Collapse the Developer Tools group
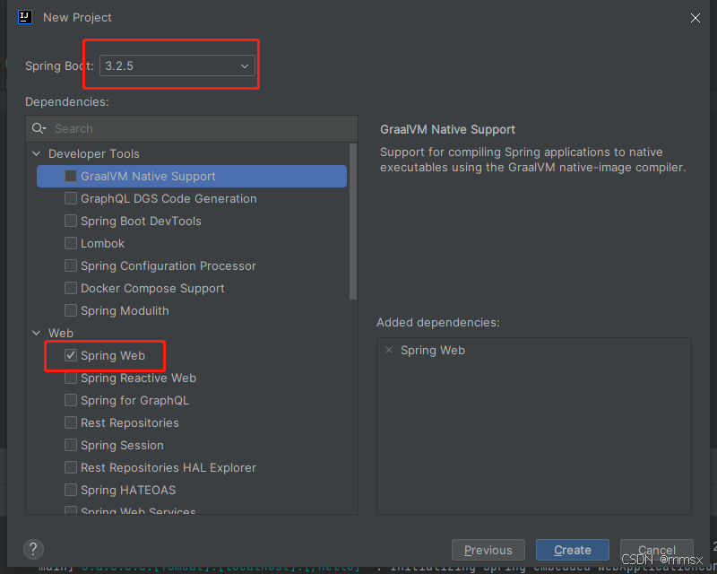Image resolution: width=717 pixels, height=574 pixels. point(37,153)
